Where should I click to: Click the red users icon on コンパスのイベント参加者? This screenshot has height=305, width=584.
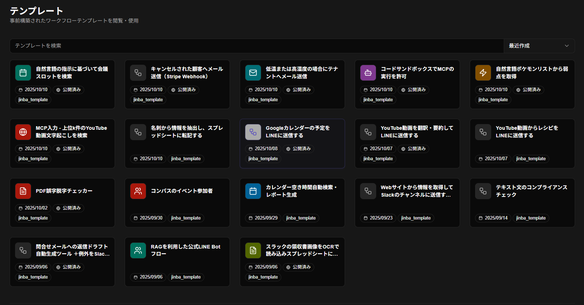click(x=138, y=191)
